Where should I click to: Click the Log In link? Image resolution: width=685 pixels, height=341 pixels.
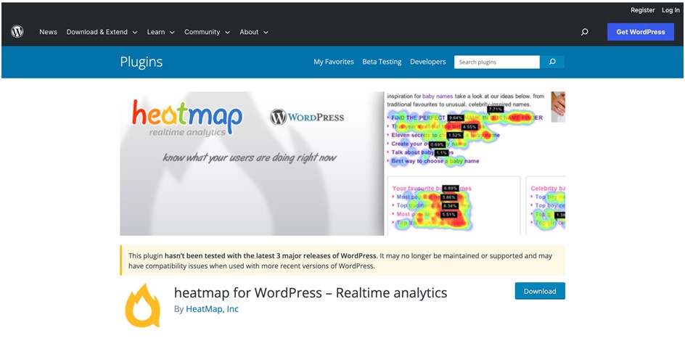coord(670,10)
